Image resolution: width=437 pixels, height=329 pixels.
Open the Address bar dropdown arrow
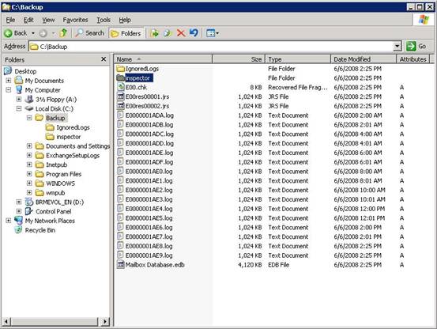coord(397,47)
